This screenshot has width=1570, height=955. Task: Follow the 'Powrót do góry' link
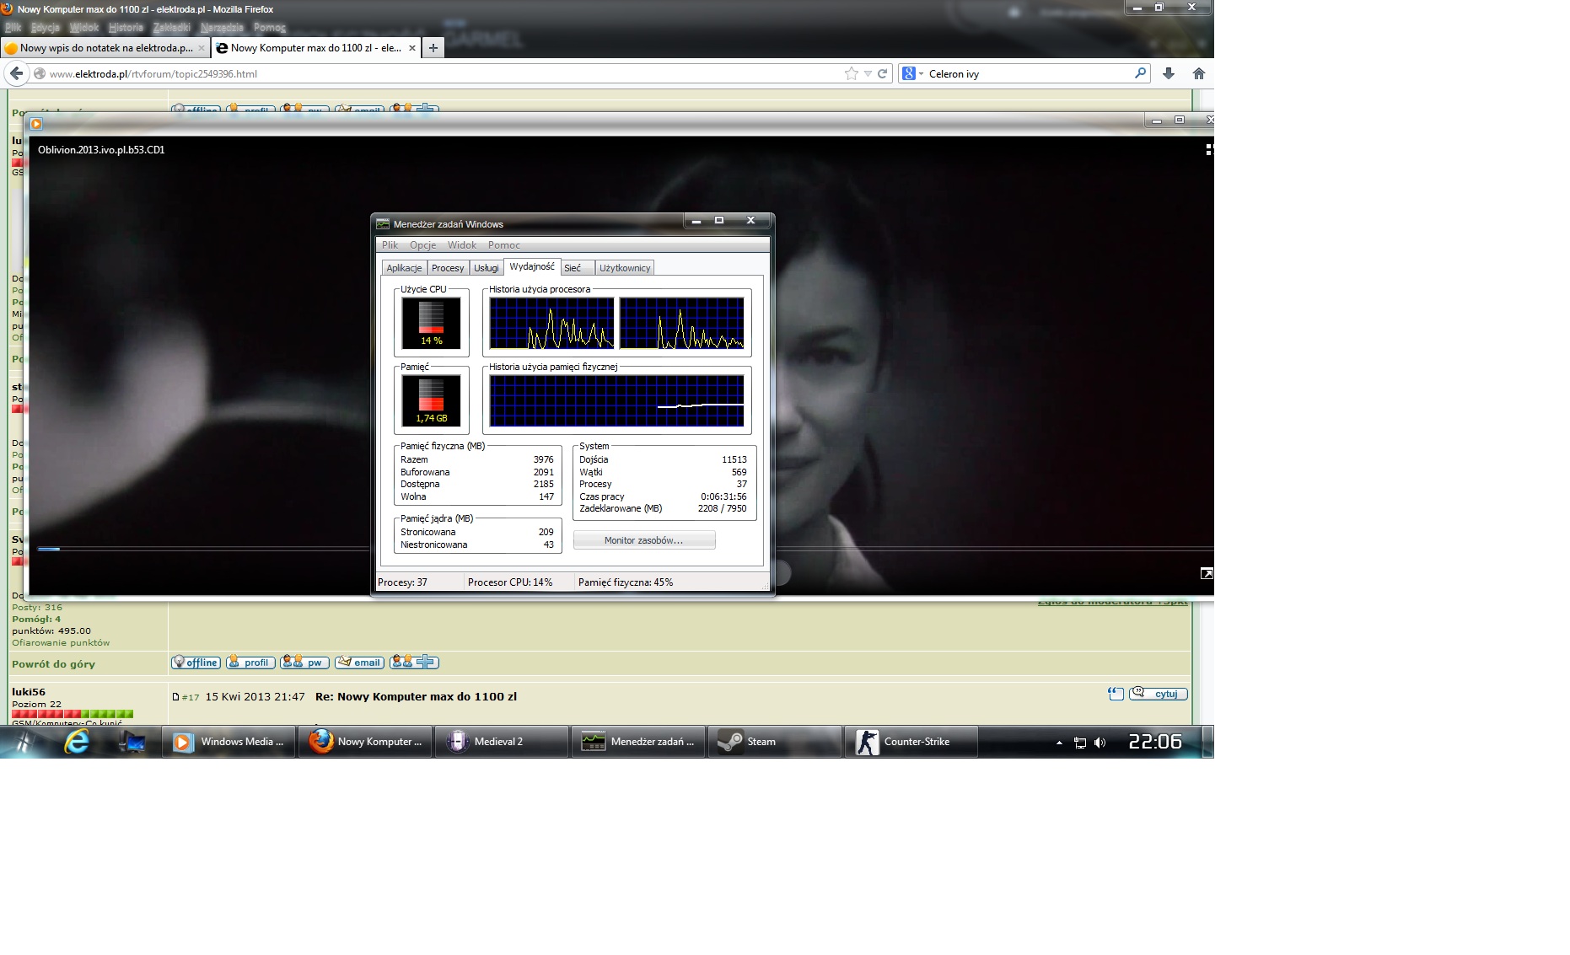[53, 664]
